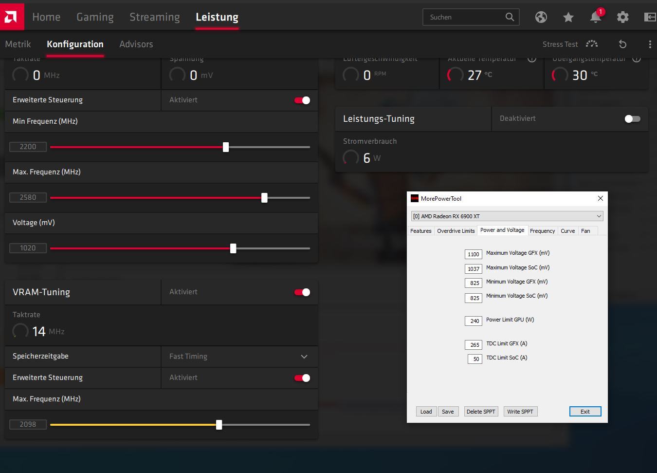Image resolution: width=657 pixels, height=473 pixels.
Task: Click the sidebar panel toggle icon
Action: pos(650,17)
